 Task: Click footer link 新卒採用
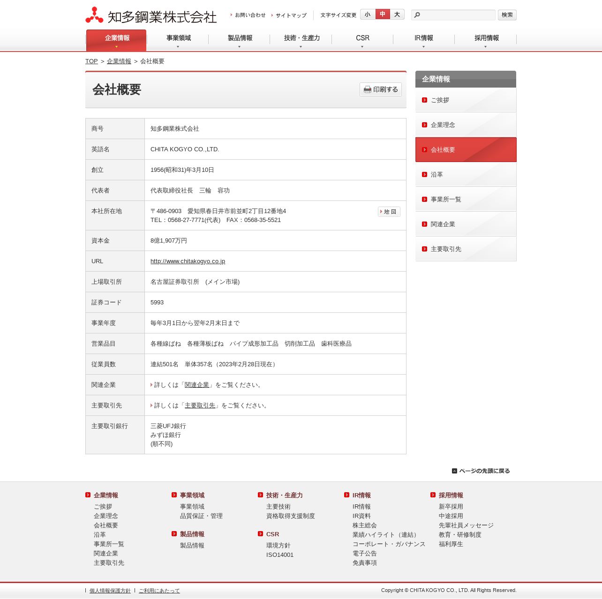pos(451,507)
